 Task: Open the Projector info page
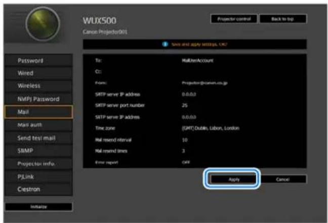(38, 164)
